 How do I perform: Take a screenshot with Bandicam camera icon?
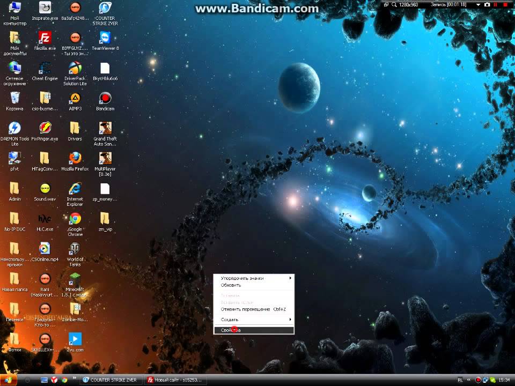tap(487, 5)
